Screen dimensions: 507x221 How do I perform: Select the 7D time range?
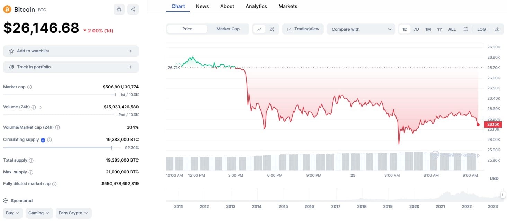click(x=416, y=29)
